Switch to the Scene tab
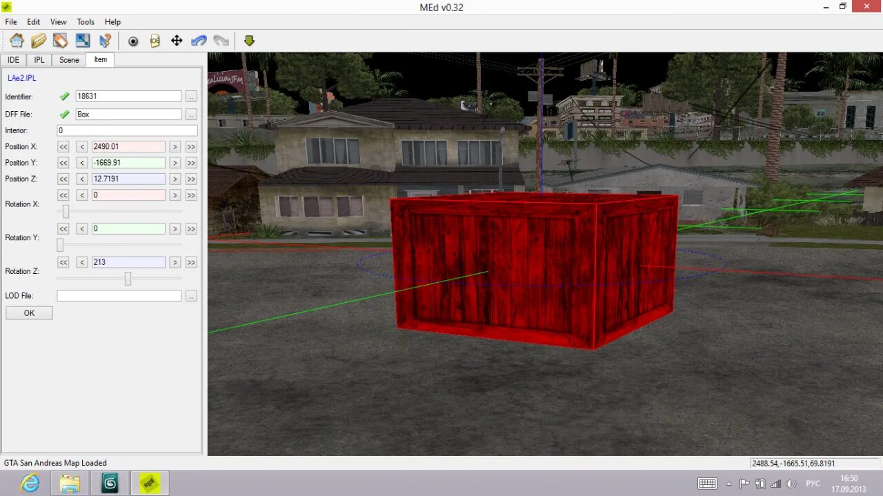The image size is (883, 496). point(69,60)
